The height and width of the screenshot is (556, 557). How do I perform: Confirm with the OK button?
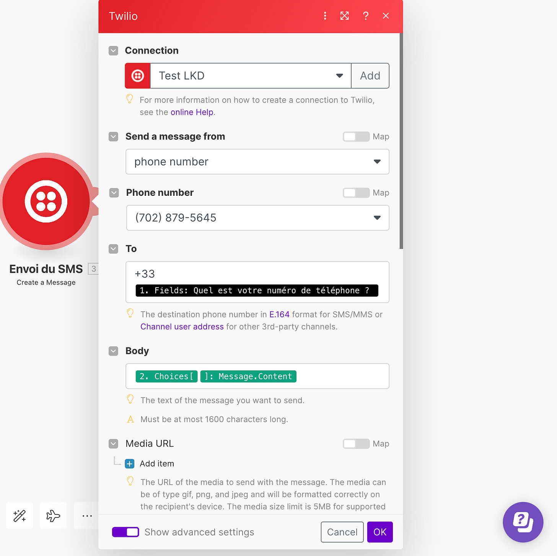[380, 532]
